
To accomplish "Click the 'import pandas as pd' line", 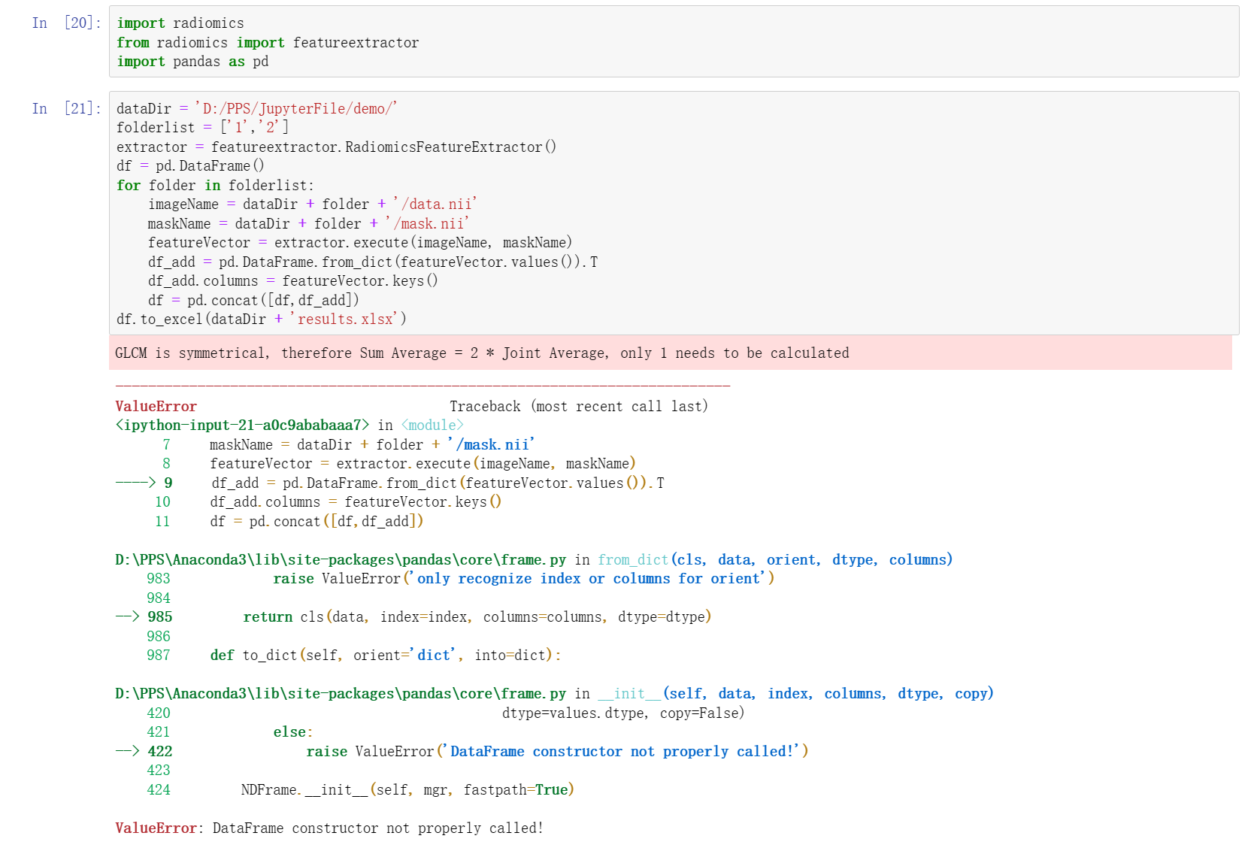I will tap(192, 62).
